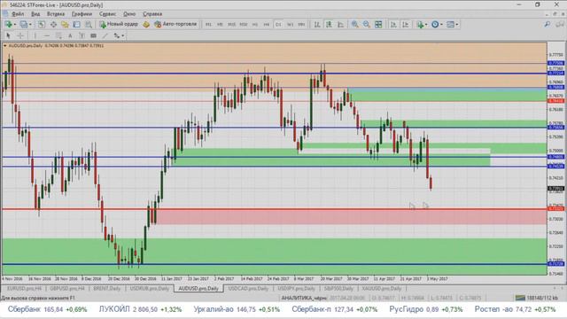This screenshot has height=319, width=567.
Task: Open the Data Window crosshair icon
Action: pyautogui.click(x=53, y=24)
